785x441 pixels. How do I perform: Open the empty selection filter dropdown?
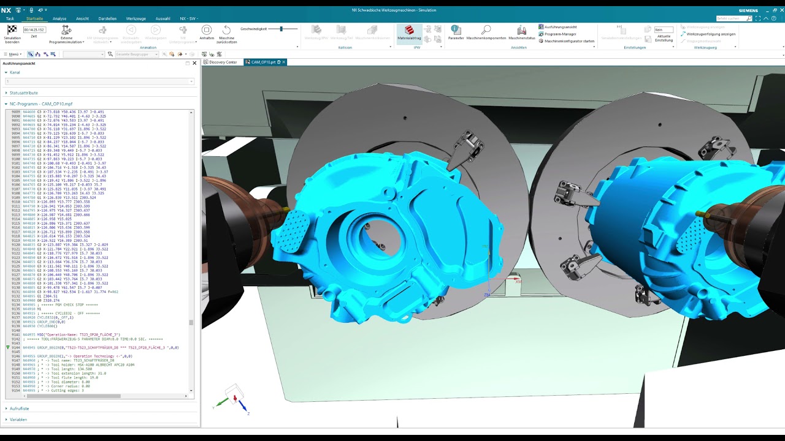pyautogui.click(x=84, y=55)
